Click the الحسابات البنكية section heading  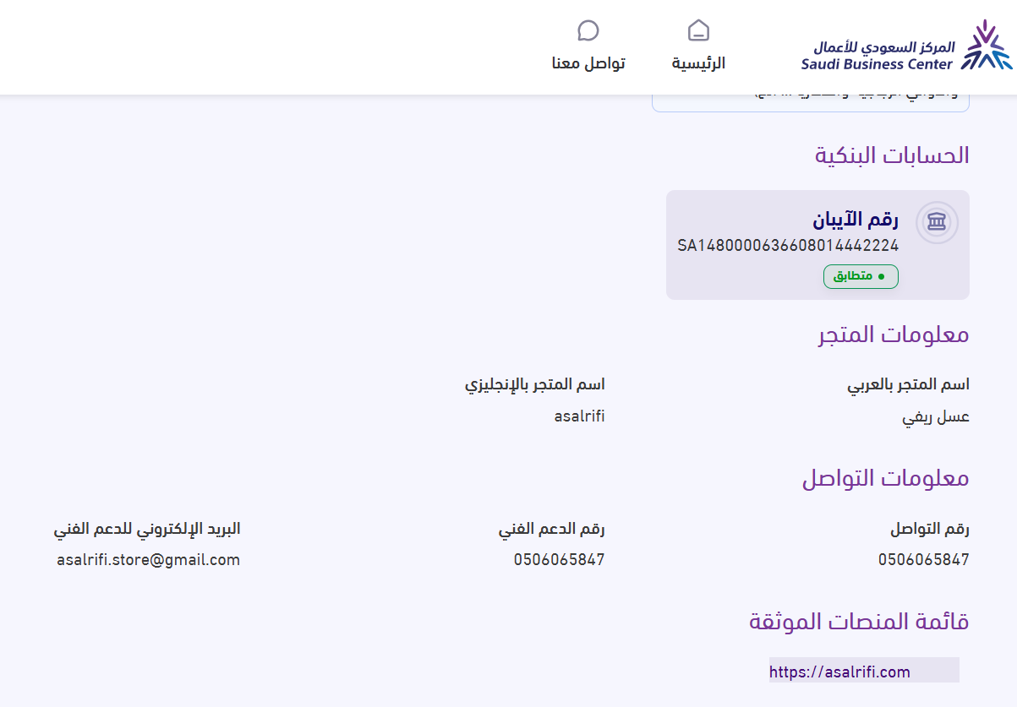[x=891, y=155]
